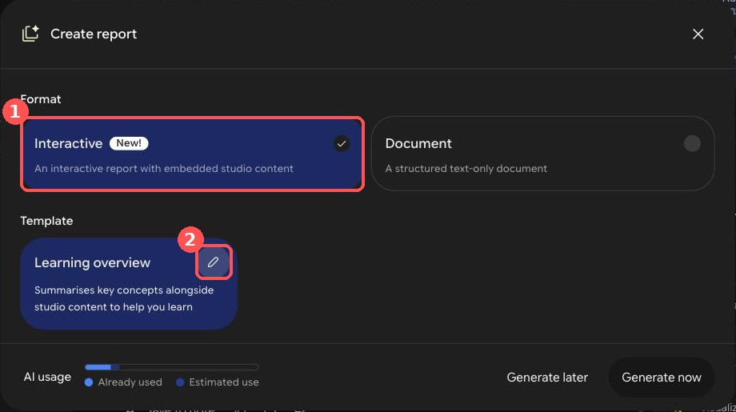Click the Estimated use legend dot

click(180, 382)
